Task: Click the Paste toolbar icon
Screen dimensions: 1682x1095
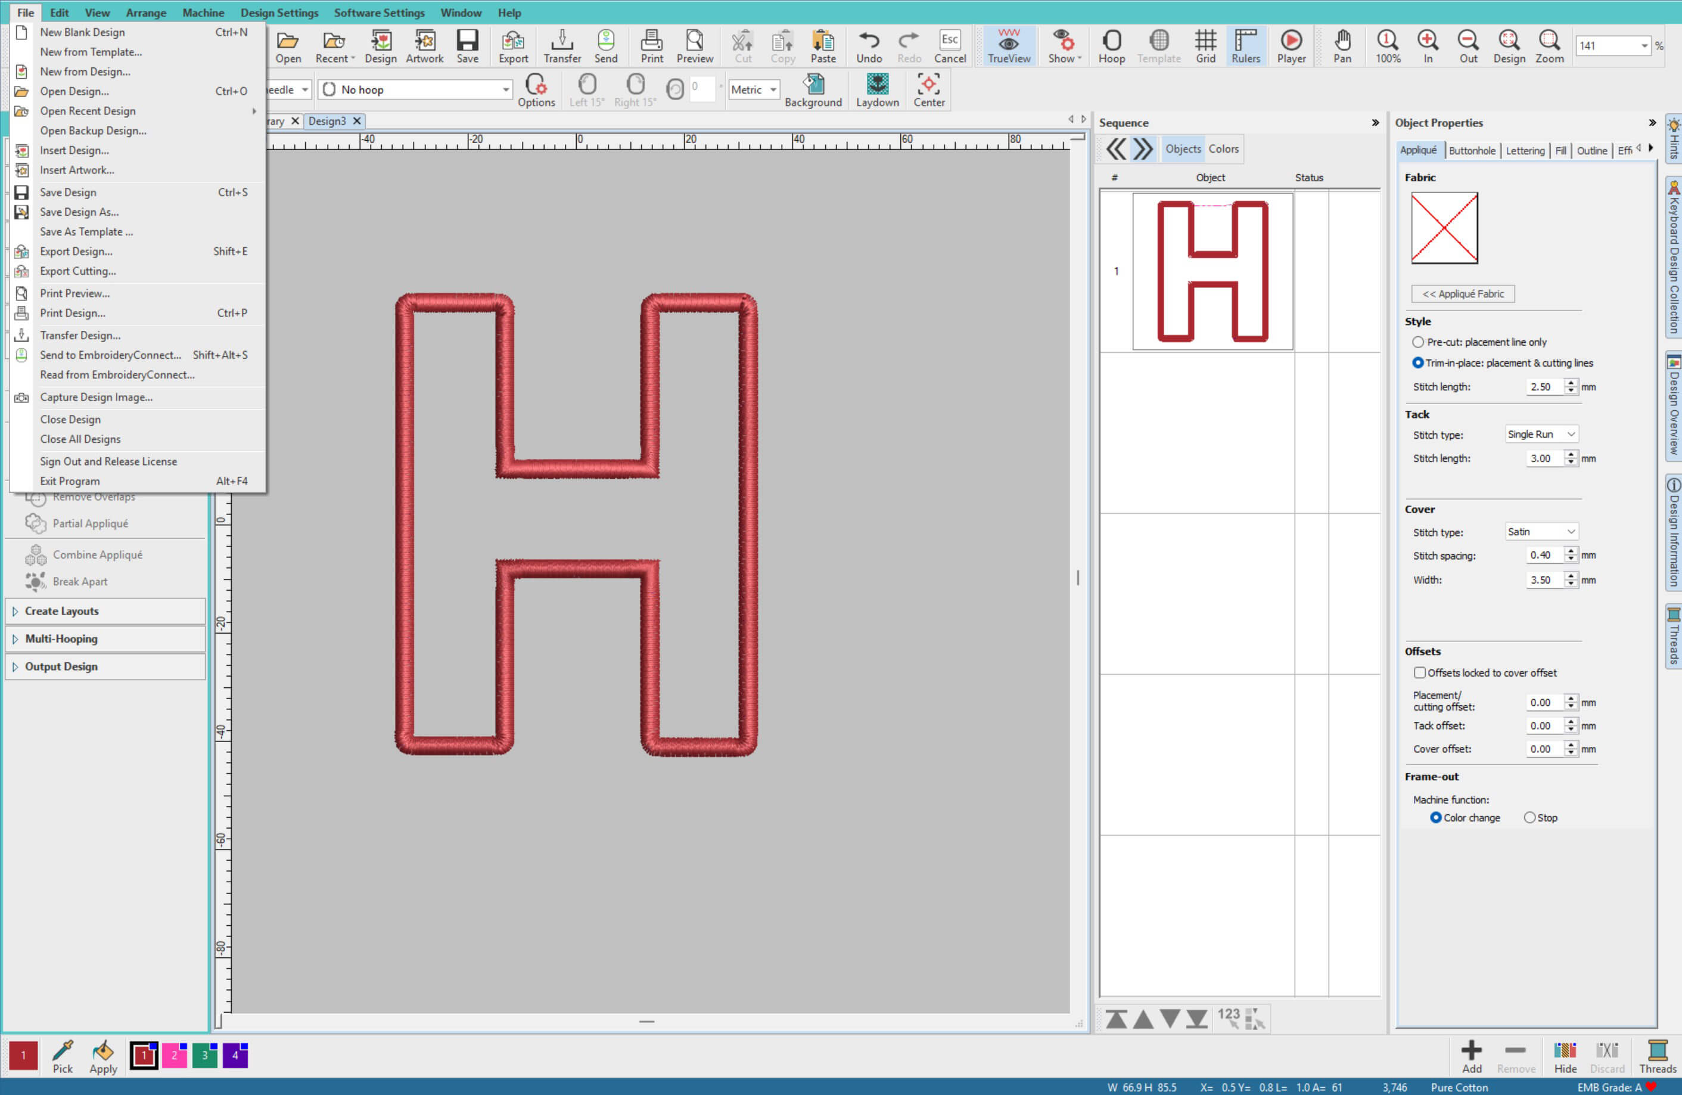Action: click(x=823, y=46)
